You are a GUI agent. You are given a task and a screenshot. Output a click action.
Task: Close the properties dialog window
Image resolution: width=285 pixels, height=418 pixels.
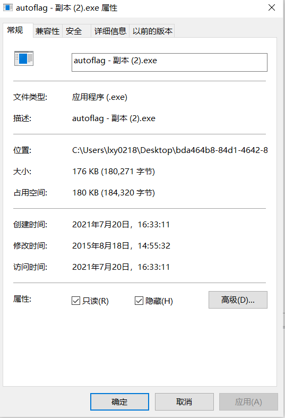pos(272,7)
